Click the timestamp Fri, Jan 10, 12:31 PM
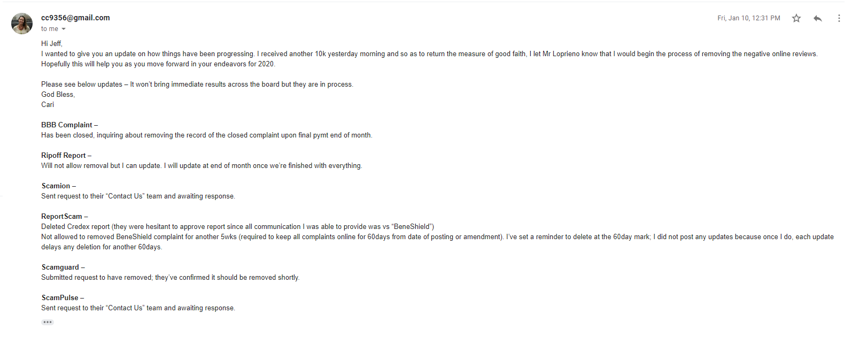 (748, 18)
